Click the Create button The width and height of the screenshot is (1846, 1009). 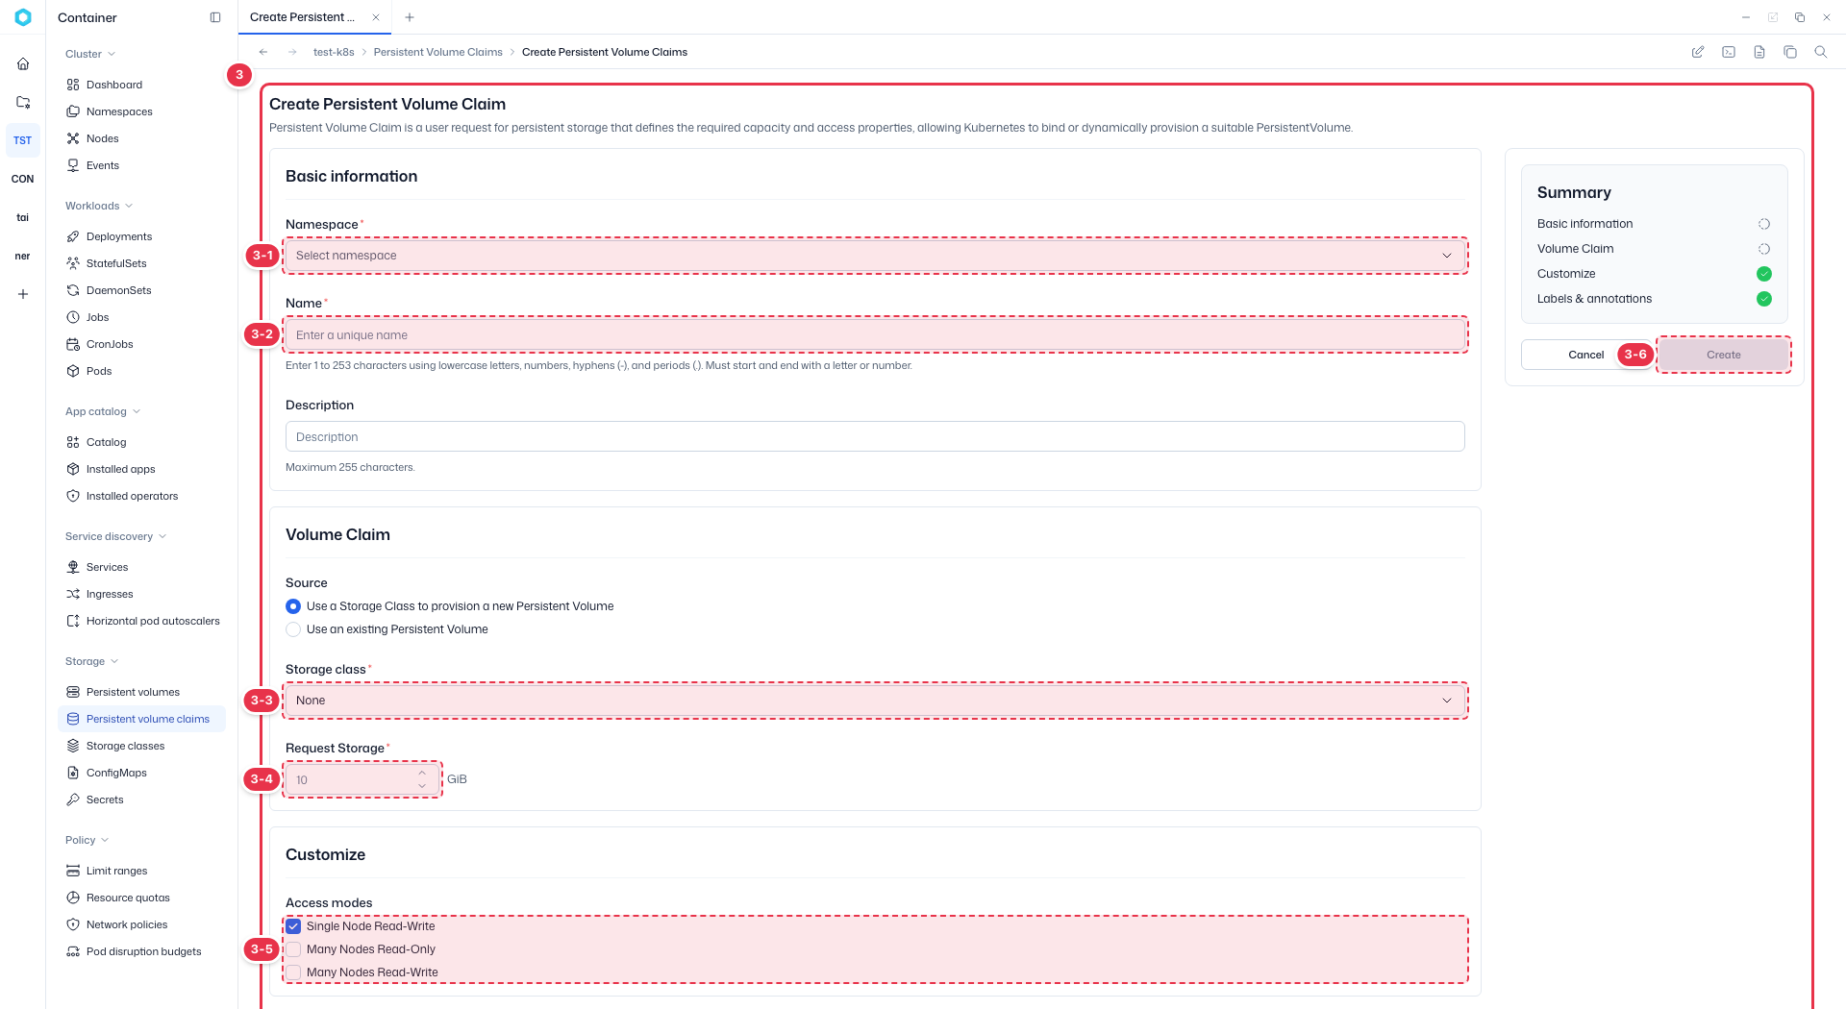click(1724, 355)
